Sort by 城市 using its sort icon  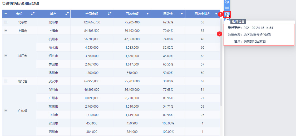[67, 14]
